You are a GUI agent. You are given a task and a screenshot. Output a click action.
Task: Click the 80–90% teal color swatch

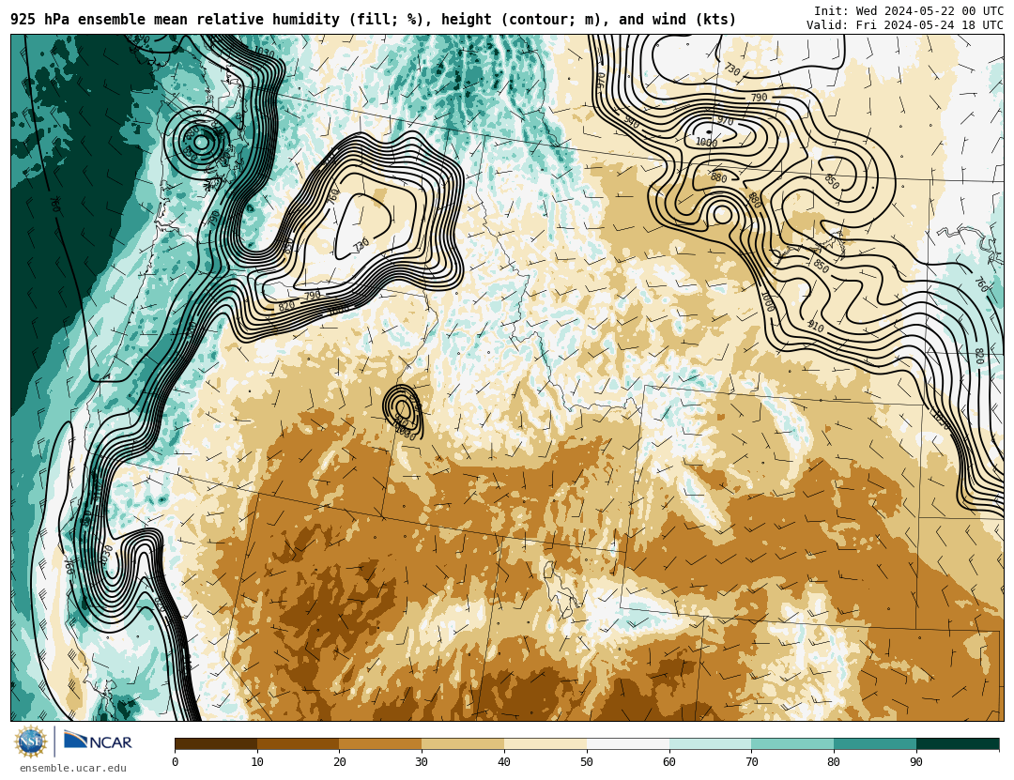pos(876,743)
